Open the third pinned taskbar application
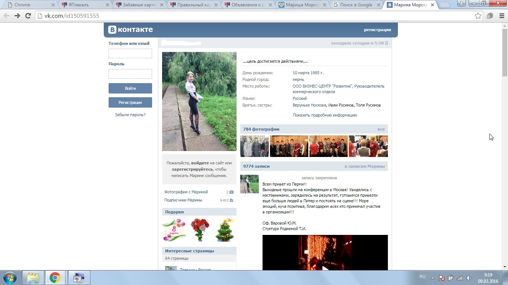This screenshot has width=508, height=285. pyautogui.click(x=79, y=278)
